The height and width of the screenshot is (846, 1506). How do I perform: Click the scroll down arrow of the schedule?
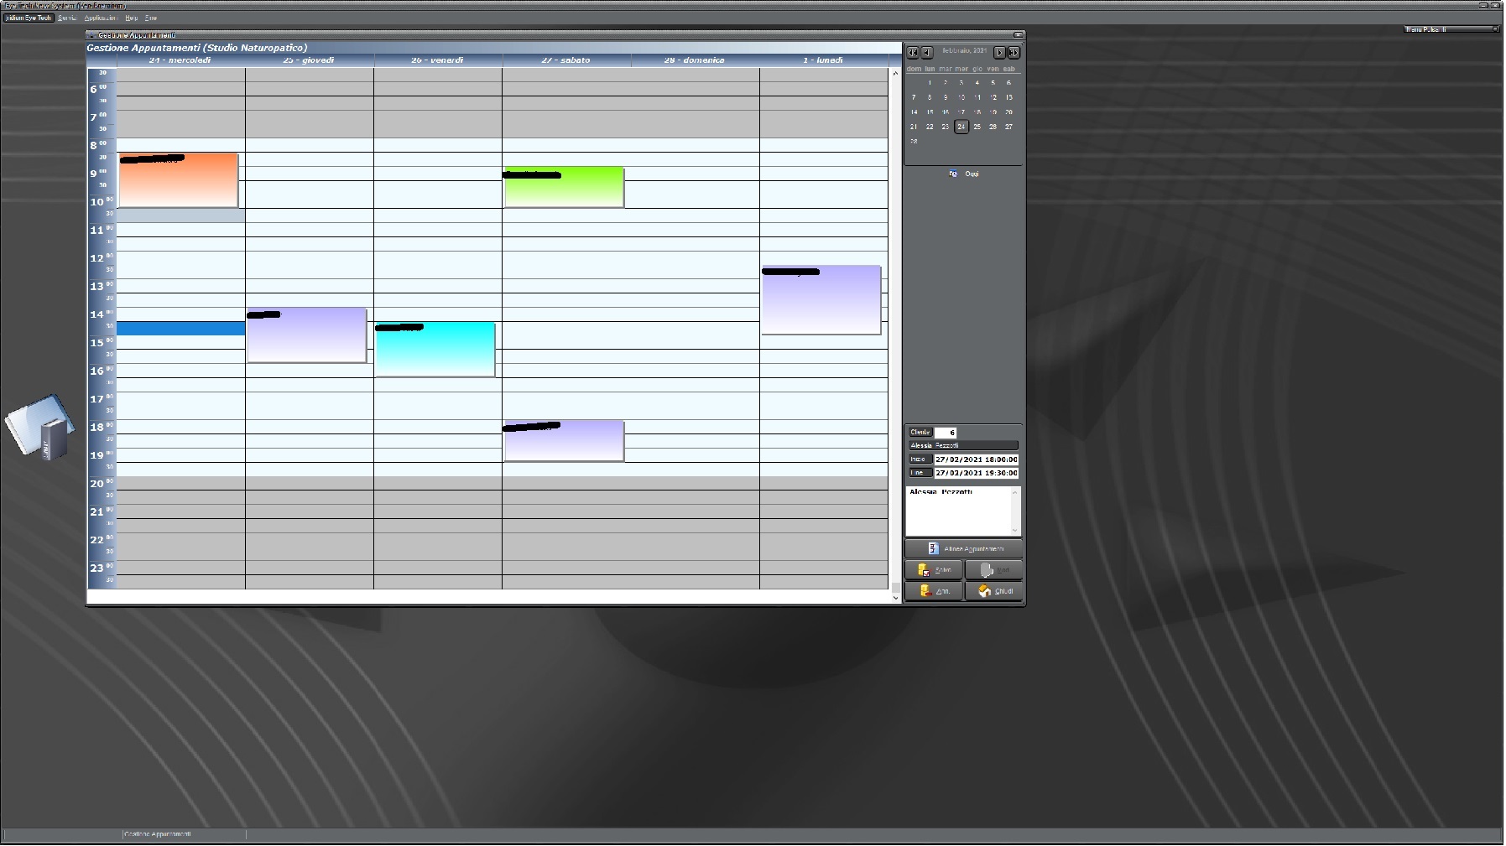(895, 597)
